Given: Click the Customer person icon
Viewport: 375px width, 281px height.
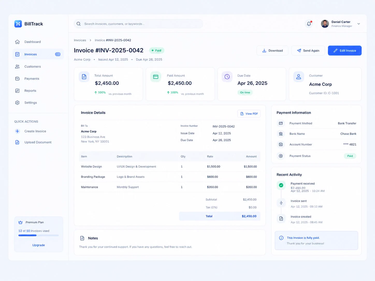Looking at the screenshot, I should coord(299,77).
